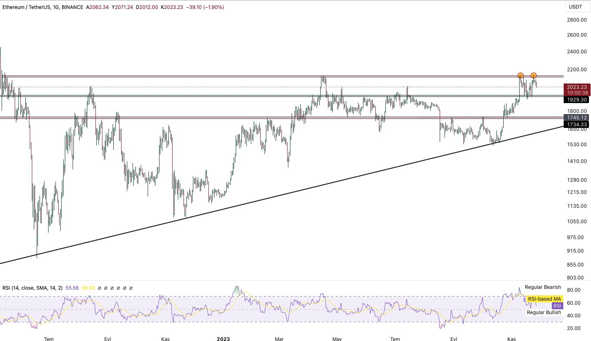Click the 2400.00 price scale label
Image resolution: width=591 pixels, height=341 pixels.
(x=576, y=52)
